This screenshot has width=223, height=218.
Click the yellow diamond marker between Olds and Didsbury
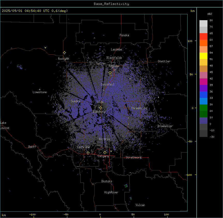point(101,108)
